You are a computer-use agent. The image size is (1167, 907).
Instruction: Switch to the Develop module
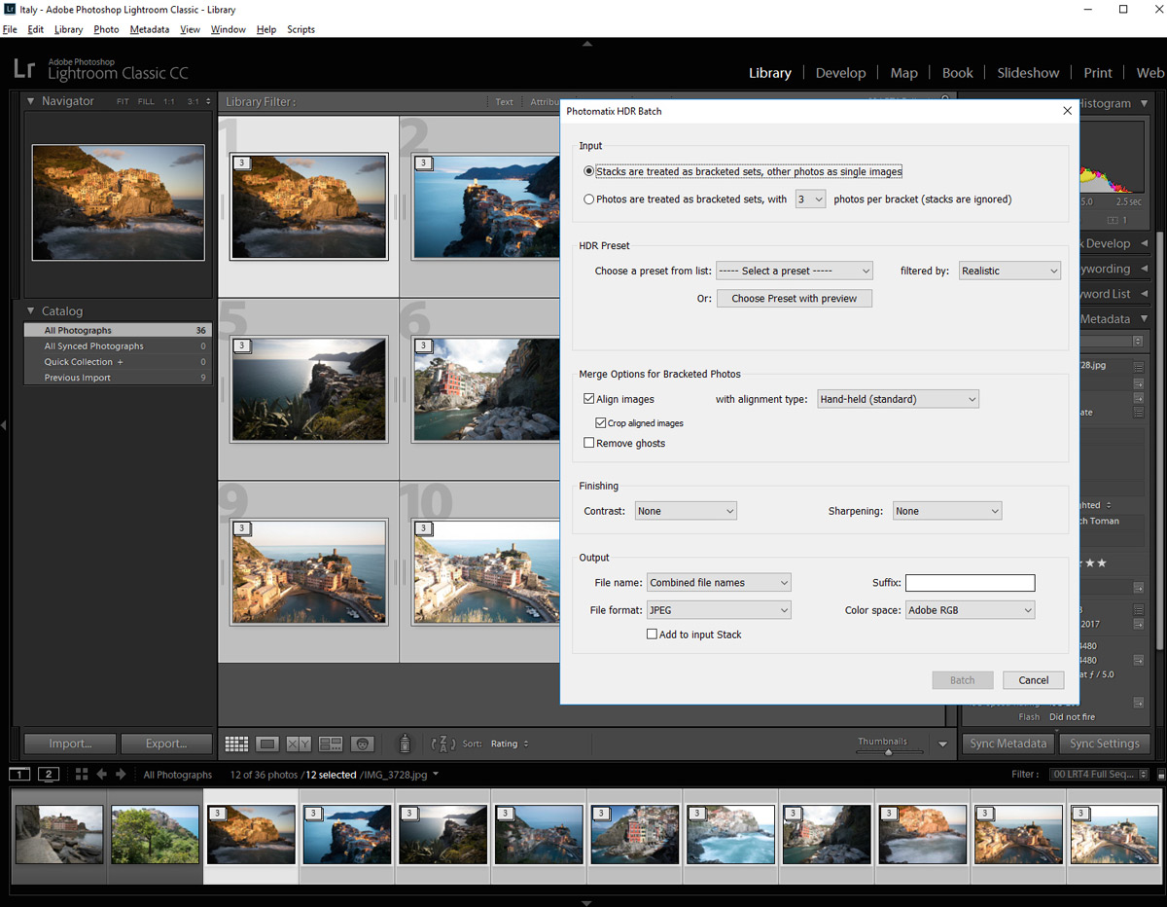coord(840,73)
